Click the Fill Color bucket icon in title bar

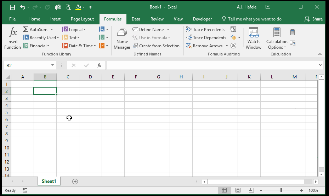coord(78,7)
